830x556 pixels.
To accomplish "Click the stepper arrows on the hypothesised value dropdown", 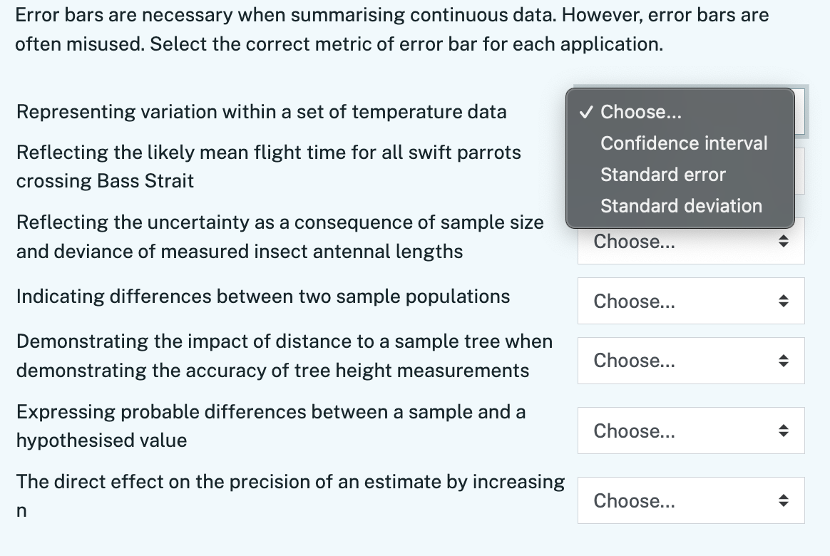I will tap(785, 430).
